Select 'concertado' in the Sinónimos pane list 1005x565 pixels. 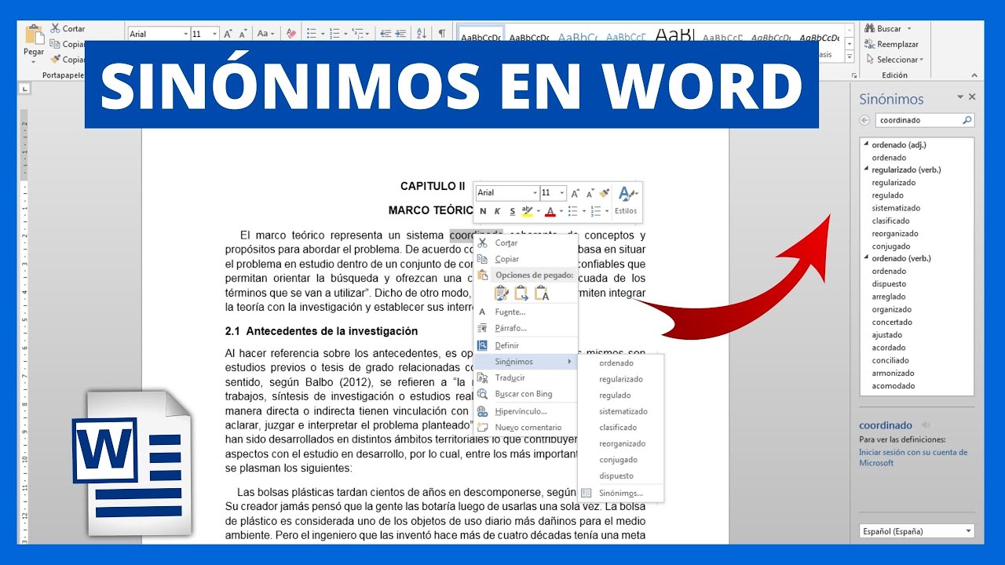pos(892,323)
